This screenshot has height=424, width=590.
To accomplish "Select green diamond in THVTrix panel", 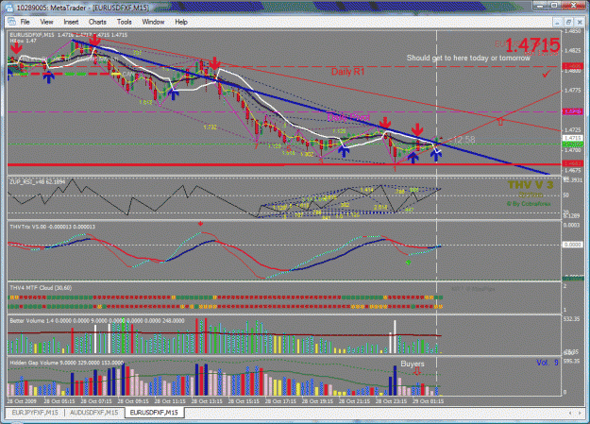I will pyautogui.click(x=408, y=263).
